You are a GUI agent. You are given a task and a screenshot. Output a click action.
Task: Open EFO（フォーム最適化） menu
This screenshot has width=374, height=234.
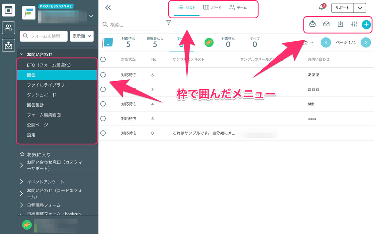57,65
